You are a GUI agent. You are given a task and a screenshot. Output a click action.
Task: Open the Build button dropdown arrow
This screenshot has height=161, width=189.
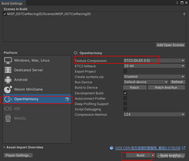153,155
